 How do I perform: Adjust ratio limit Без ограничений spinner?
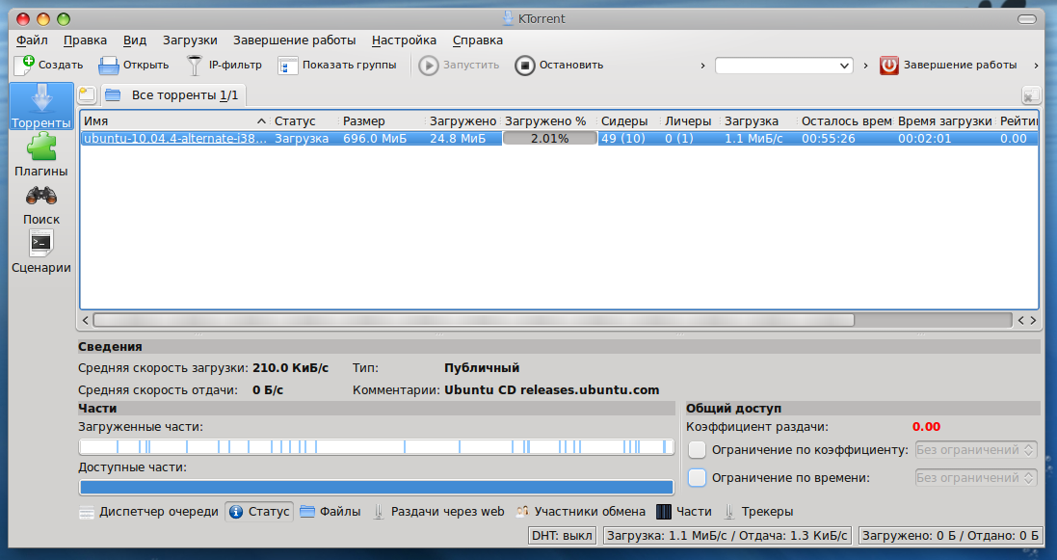975,450
